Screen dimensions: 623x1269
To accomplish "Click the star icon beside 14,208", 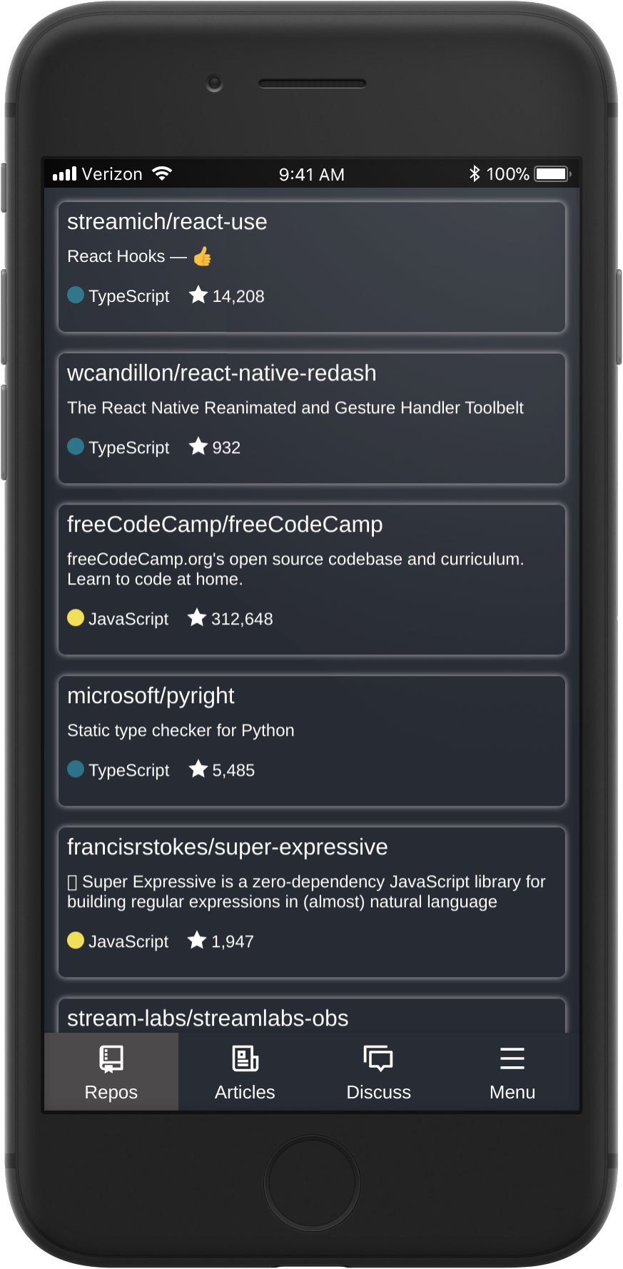I will (198, 295).
